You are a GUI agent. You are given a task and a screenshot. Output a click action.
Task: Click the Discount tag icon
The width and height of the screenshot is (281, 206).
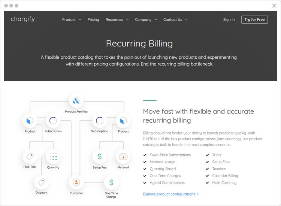[x=42, y=182]
